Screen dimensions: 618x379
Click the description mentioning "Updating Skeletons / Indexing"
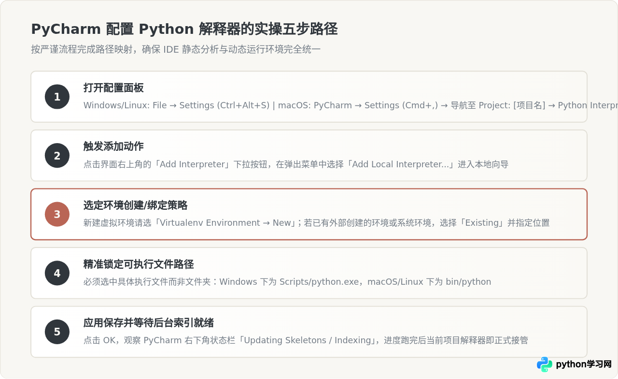click(306, 340)
